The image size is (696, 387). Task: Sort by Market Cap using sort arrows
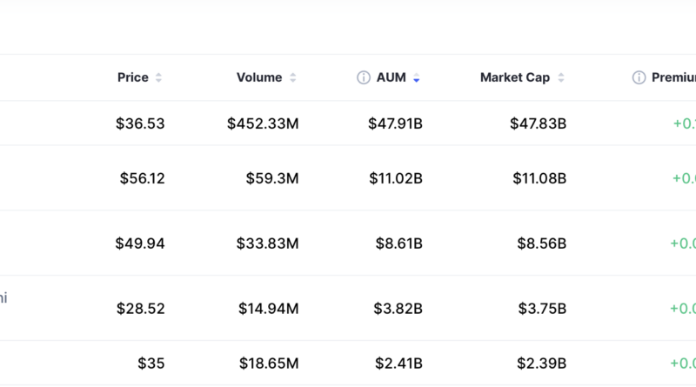point(561,77)
